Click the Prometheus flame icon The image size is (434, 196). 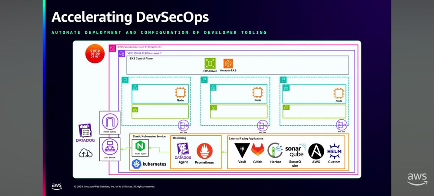click(x=204, y=151)
